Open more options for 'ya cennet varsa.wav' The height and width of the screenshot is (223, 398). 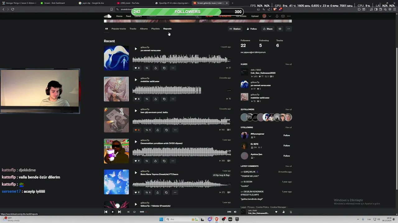[173, 68]
